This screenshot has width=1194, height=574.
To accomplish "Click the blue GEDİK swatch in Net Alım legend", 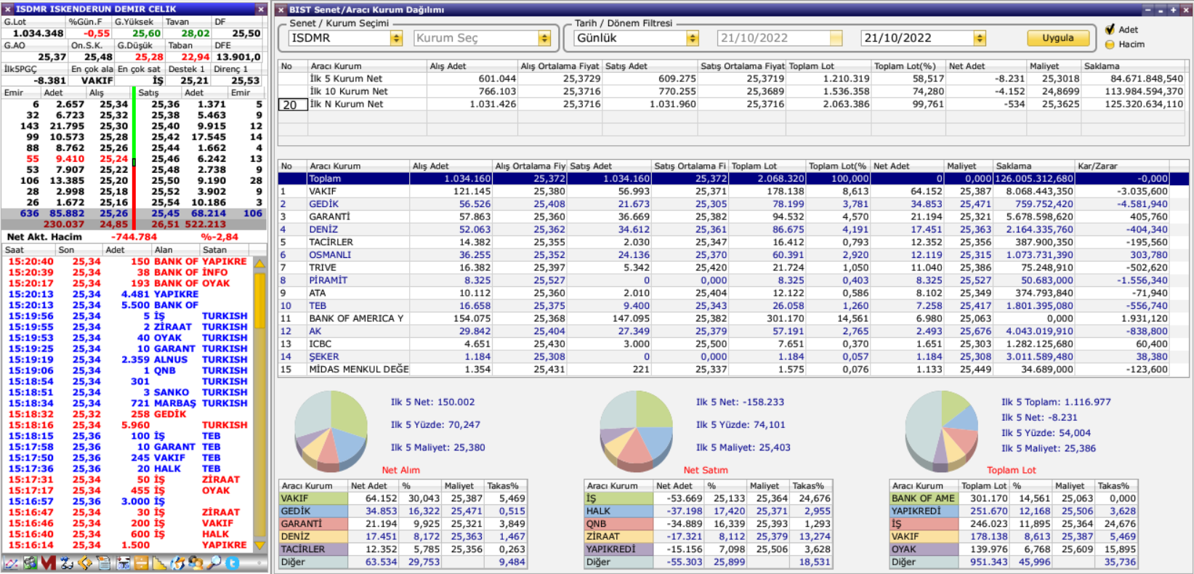I will (313, 512).
